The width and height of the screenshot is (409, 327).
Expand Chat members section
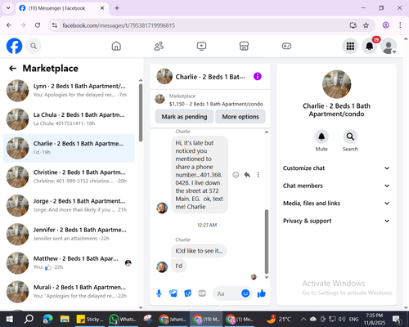pyautogui.click(x=336, y=186)
